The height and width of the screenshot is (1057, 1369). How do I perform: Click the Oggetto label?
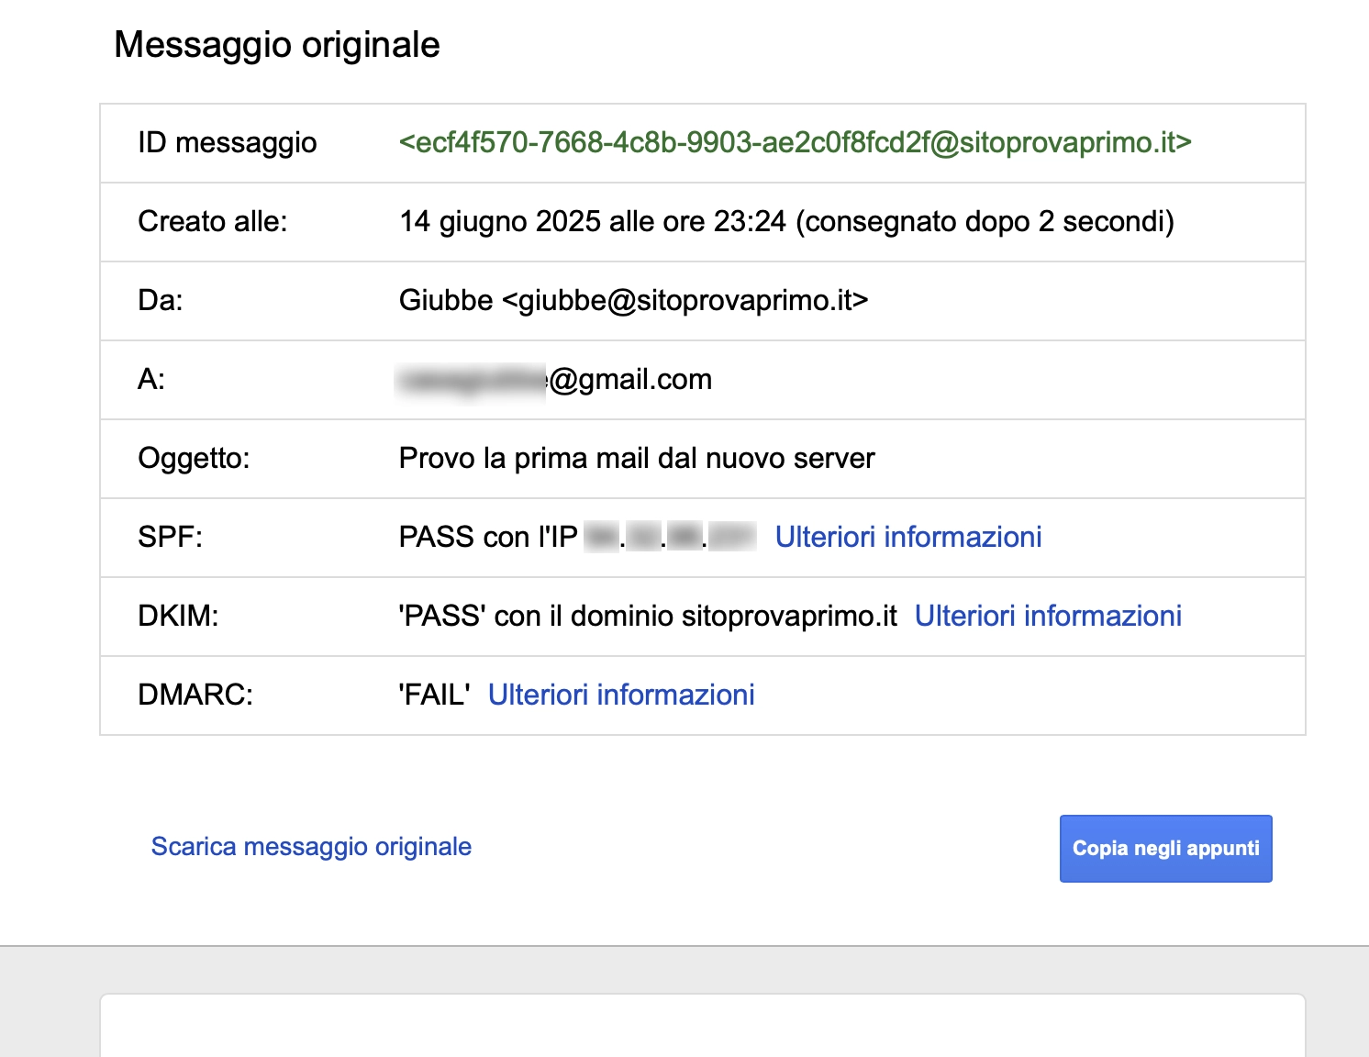pos(193,458)
